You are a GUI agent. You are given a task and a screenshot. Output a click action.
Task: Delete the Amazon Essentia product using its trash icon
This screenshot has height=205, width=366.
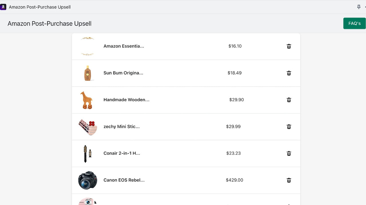(289, 46)
